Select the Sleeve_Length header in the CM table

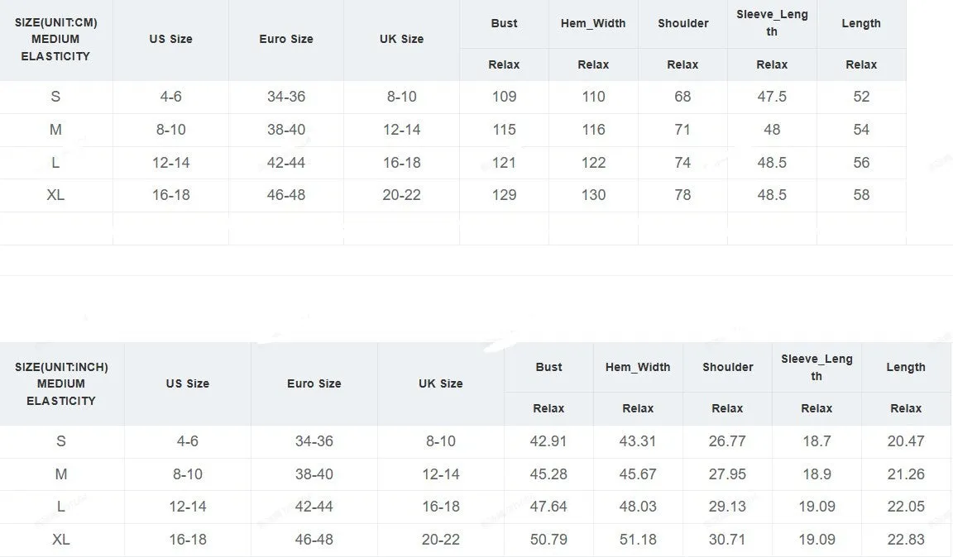[x=772, y=23]
